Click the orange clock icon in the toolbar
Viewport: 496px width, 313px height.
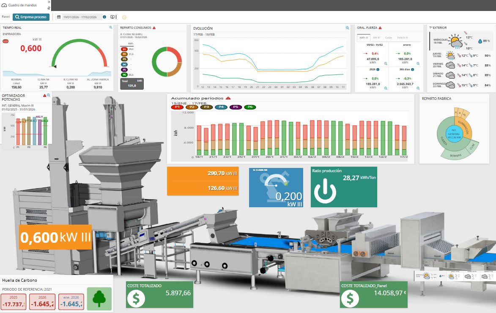point(124,17)
